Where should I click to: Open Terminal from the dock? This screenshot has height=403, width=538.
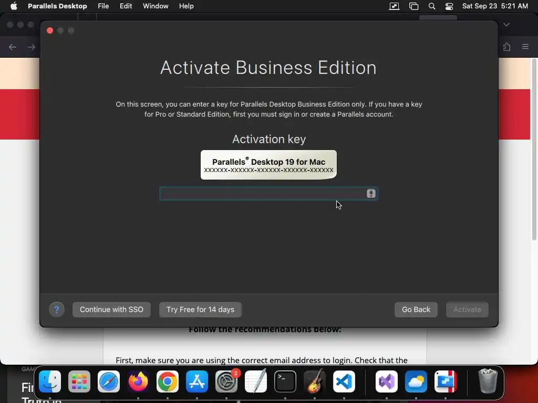[x=285, y=381]
